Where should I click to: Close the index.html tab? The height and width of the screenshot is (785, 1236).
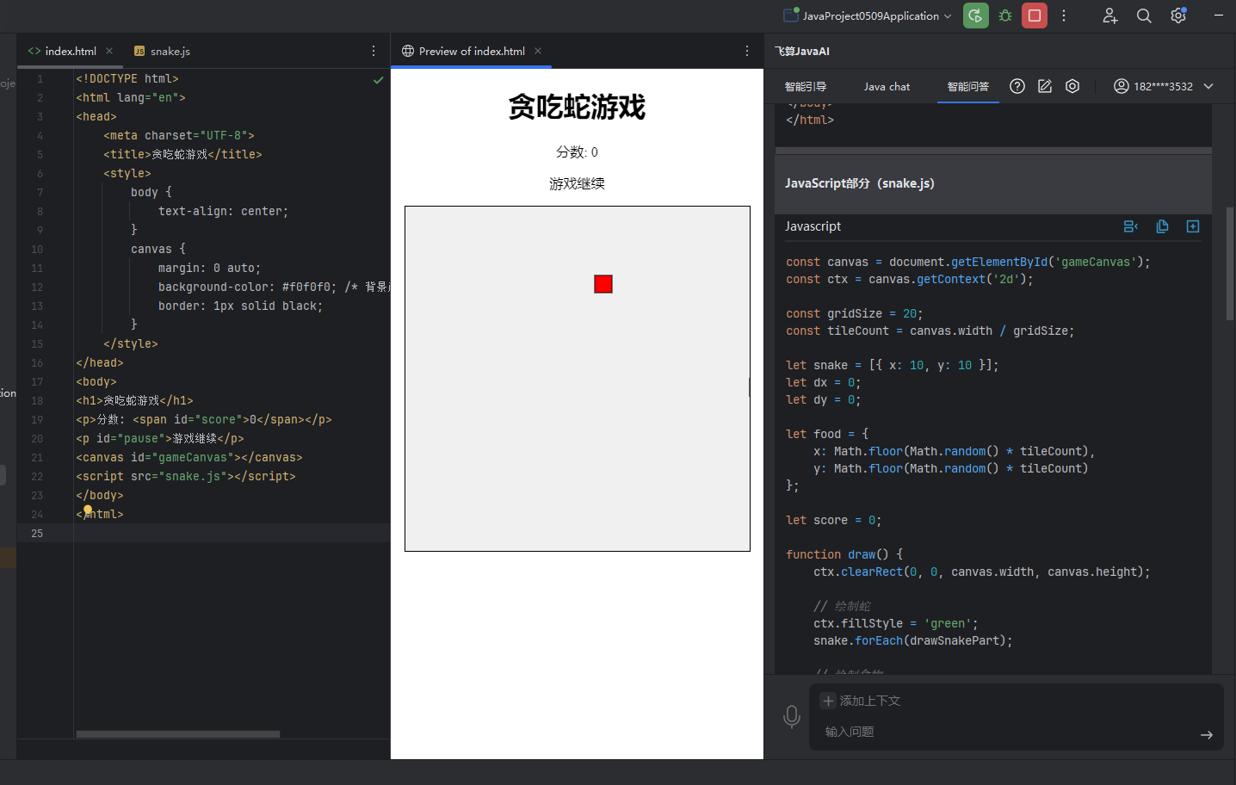coord(109,51)
